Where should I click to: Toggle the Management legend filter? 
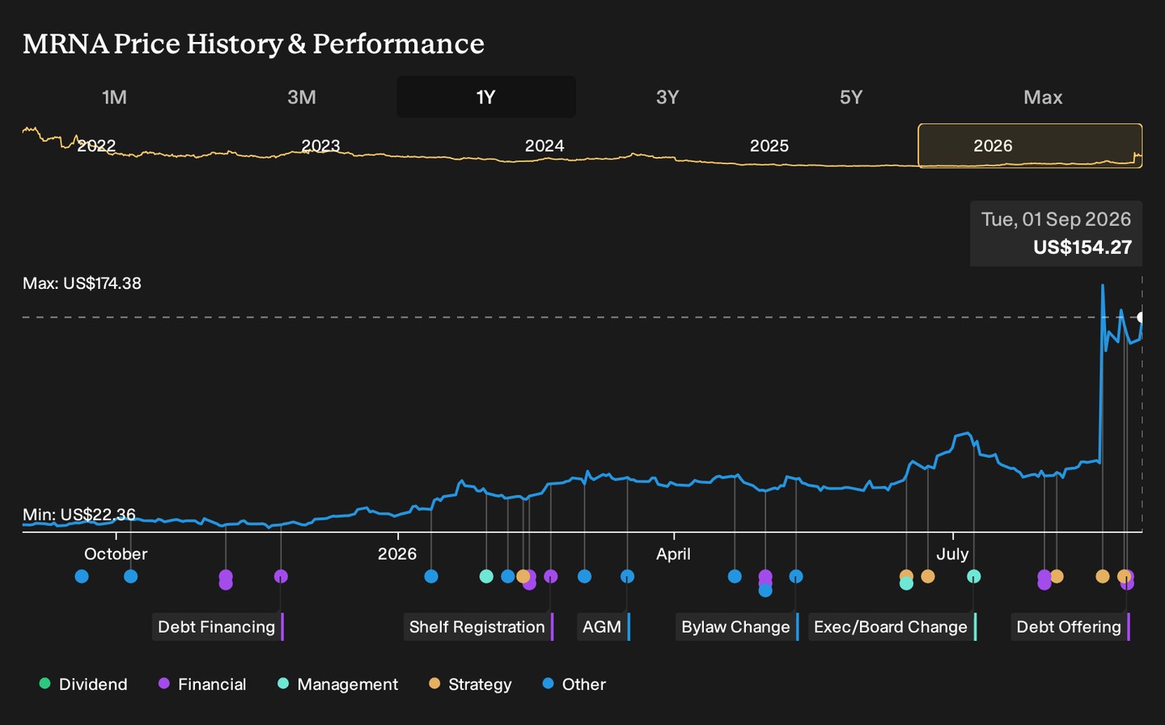337,685
